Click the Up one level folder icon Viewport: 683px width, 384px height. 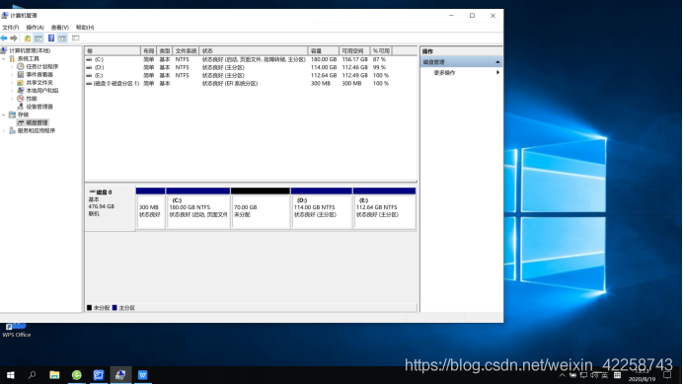point(28,38)
